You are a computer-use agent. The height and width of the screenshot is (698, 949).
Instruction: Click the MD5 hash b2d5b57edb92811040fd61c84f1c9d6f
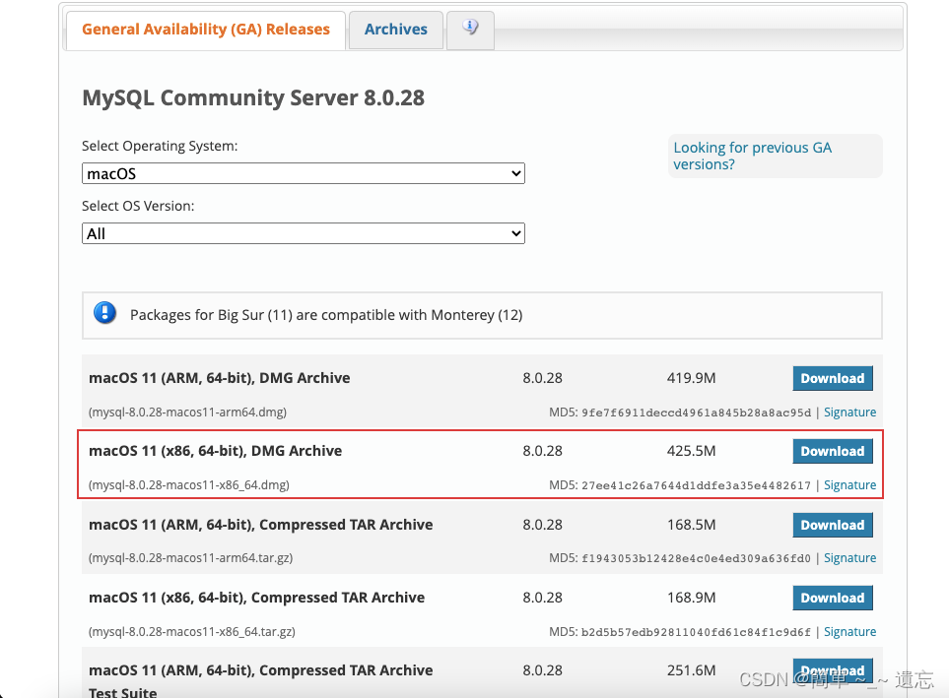pos(696,632)
